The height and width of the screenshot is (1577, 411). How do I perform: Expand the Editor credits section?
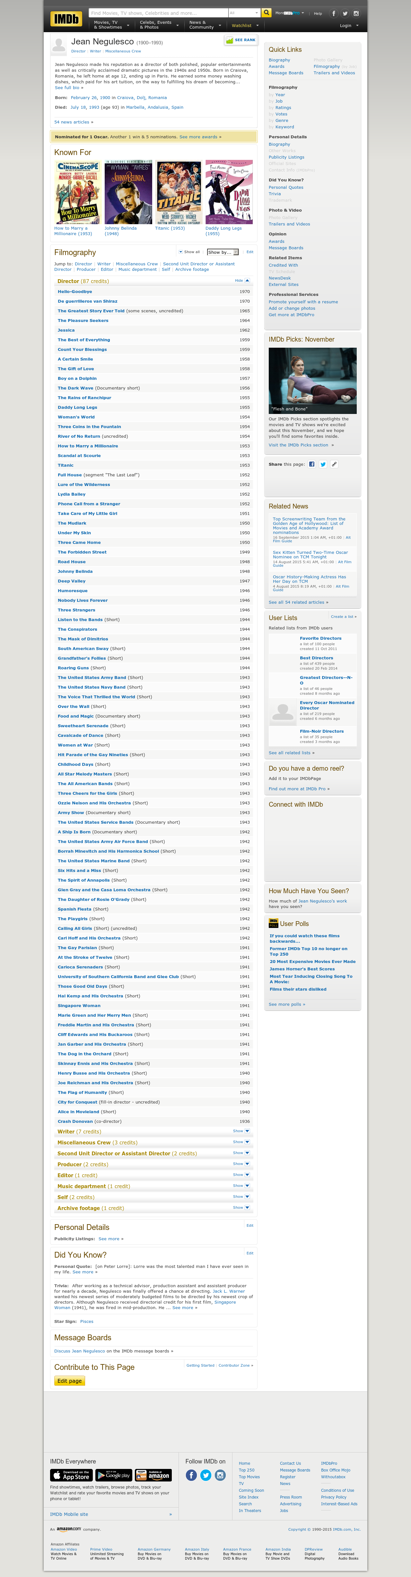241,1175
